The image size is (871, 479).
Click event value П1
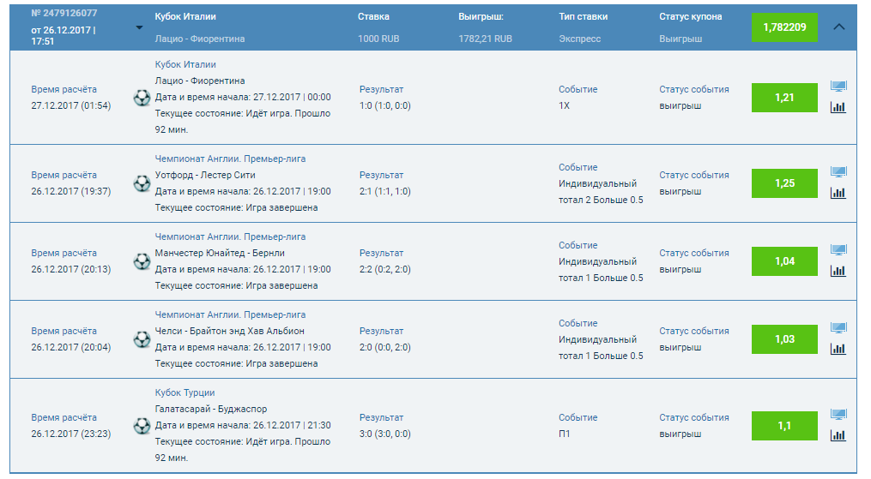pos(565,434)
